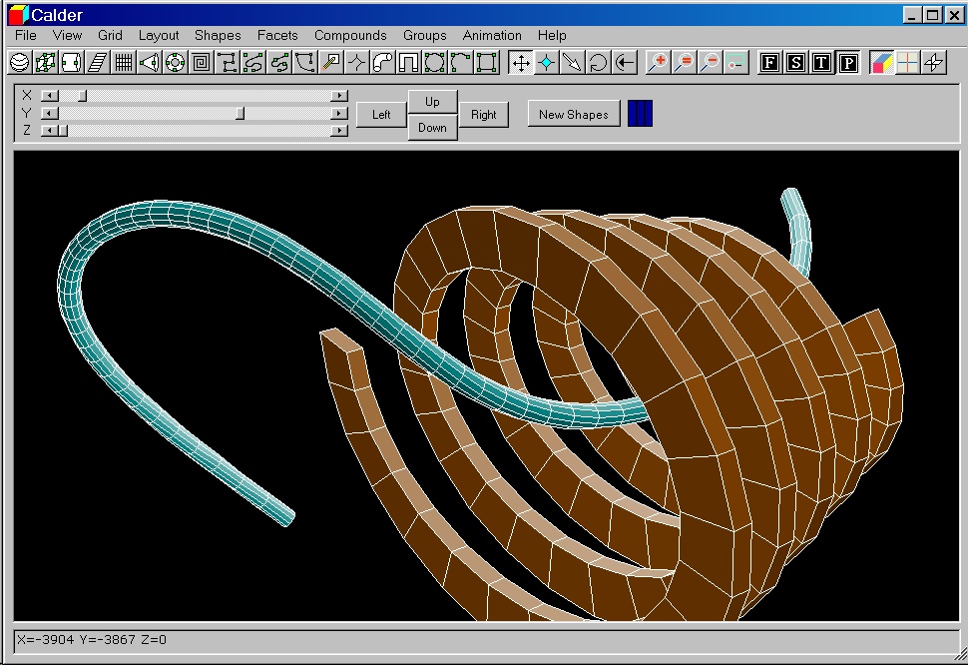The width and height of the screenshot is (968, 665).
Task: Click the grid mesh shape icon
Action: (x=123, y=63)
